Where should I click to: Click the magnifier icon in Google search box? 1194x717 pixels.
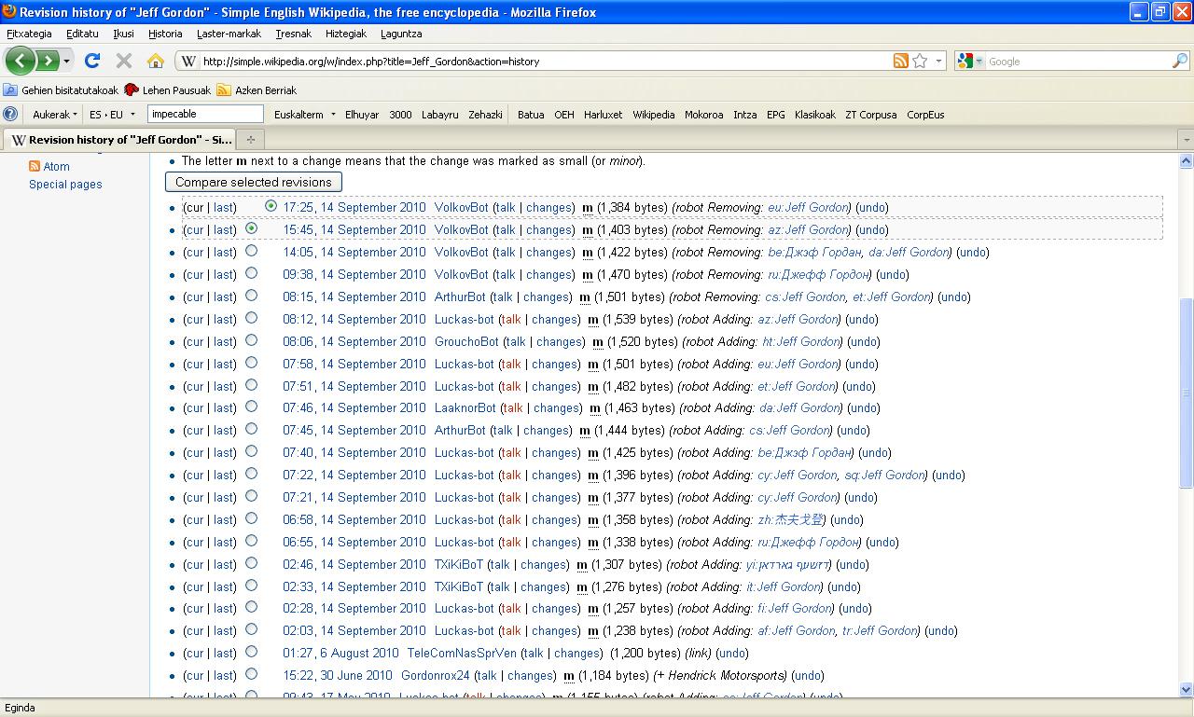click(1179, 62)
